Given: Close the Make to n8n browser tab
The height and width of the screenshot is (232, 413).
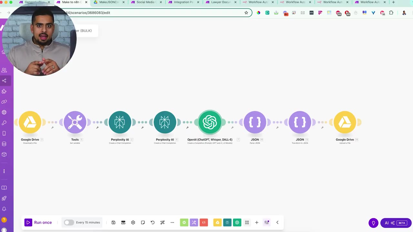Looking at the screenshot, I should point(86,2).
